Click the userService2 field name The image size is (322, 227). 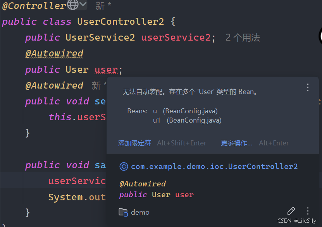(176, 38)
